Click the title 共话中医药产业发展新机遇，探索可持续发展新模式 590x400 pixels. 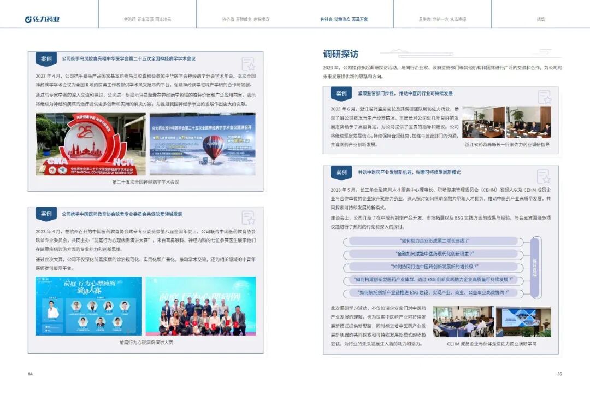pyautogui.click(x=409, y=172)
